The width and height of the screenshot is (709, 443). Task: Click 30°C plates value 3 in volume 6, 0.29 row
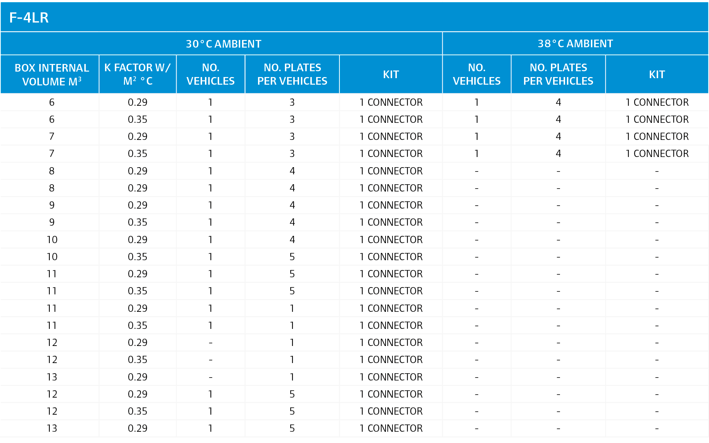(x=292, y=102)
